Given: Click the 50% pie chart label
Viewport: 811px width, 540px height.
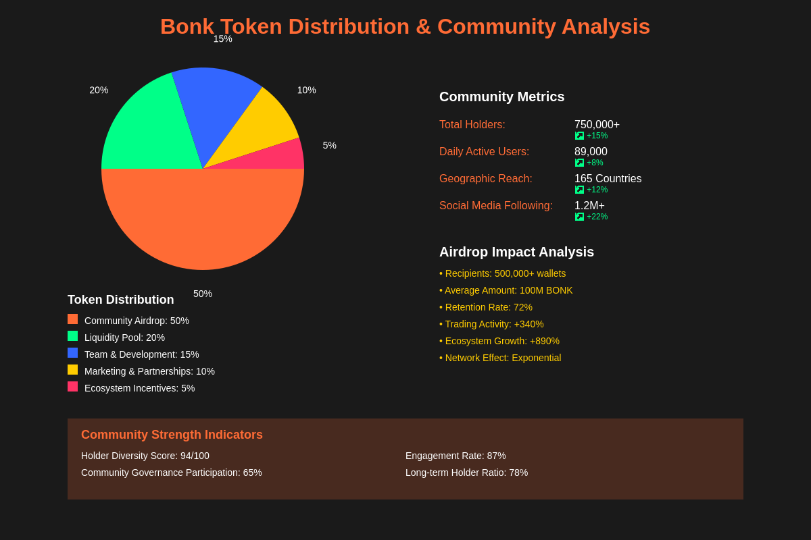Looking at the screenshot, I should [203, 294].
